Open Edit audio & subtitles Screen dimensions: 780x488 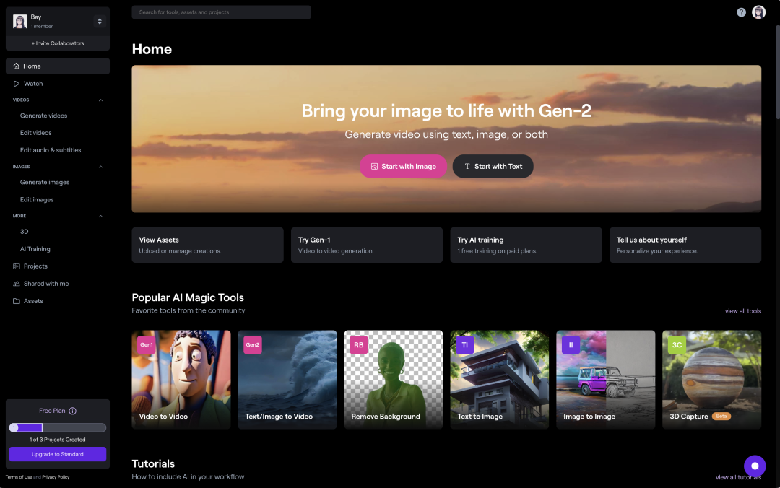[51, 150]
